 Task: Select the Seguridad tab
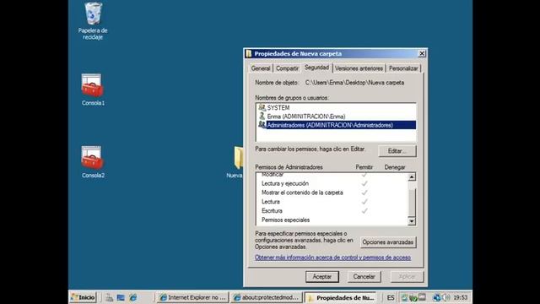pyautogui.click(x=317, y=68)
